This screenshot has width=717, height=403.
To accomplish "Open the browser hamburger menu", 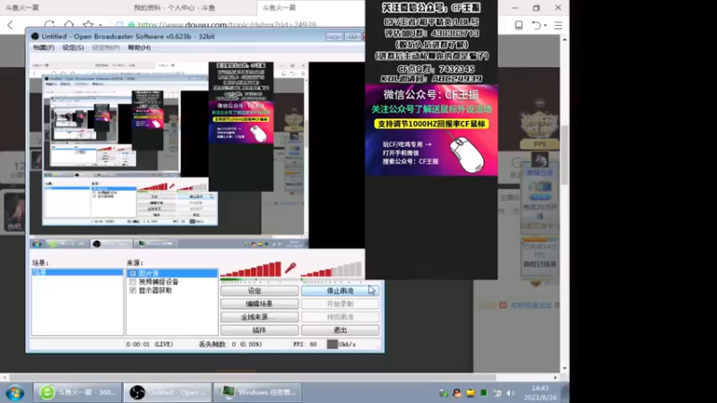I will click(558, 25).
